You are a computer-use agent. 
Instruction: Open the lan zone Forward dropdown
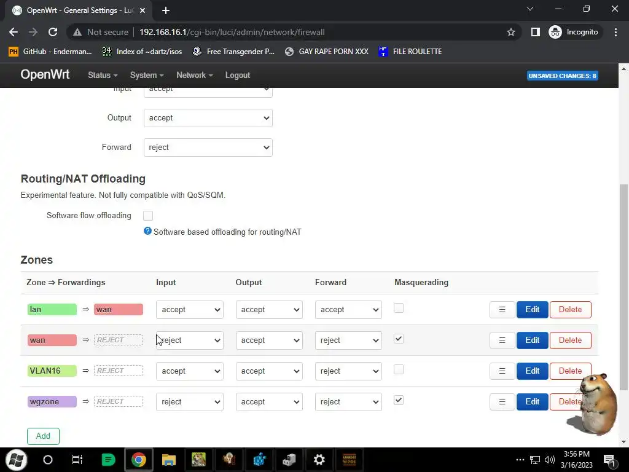348,310
